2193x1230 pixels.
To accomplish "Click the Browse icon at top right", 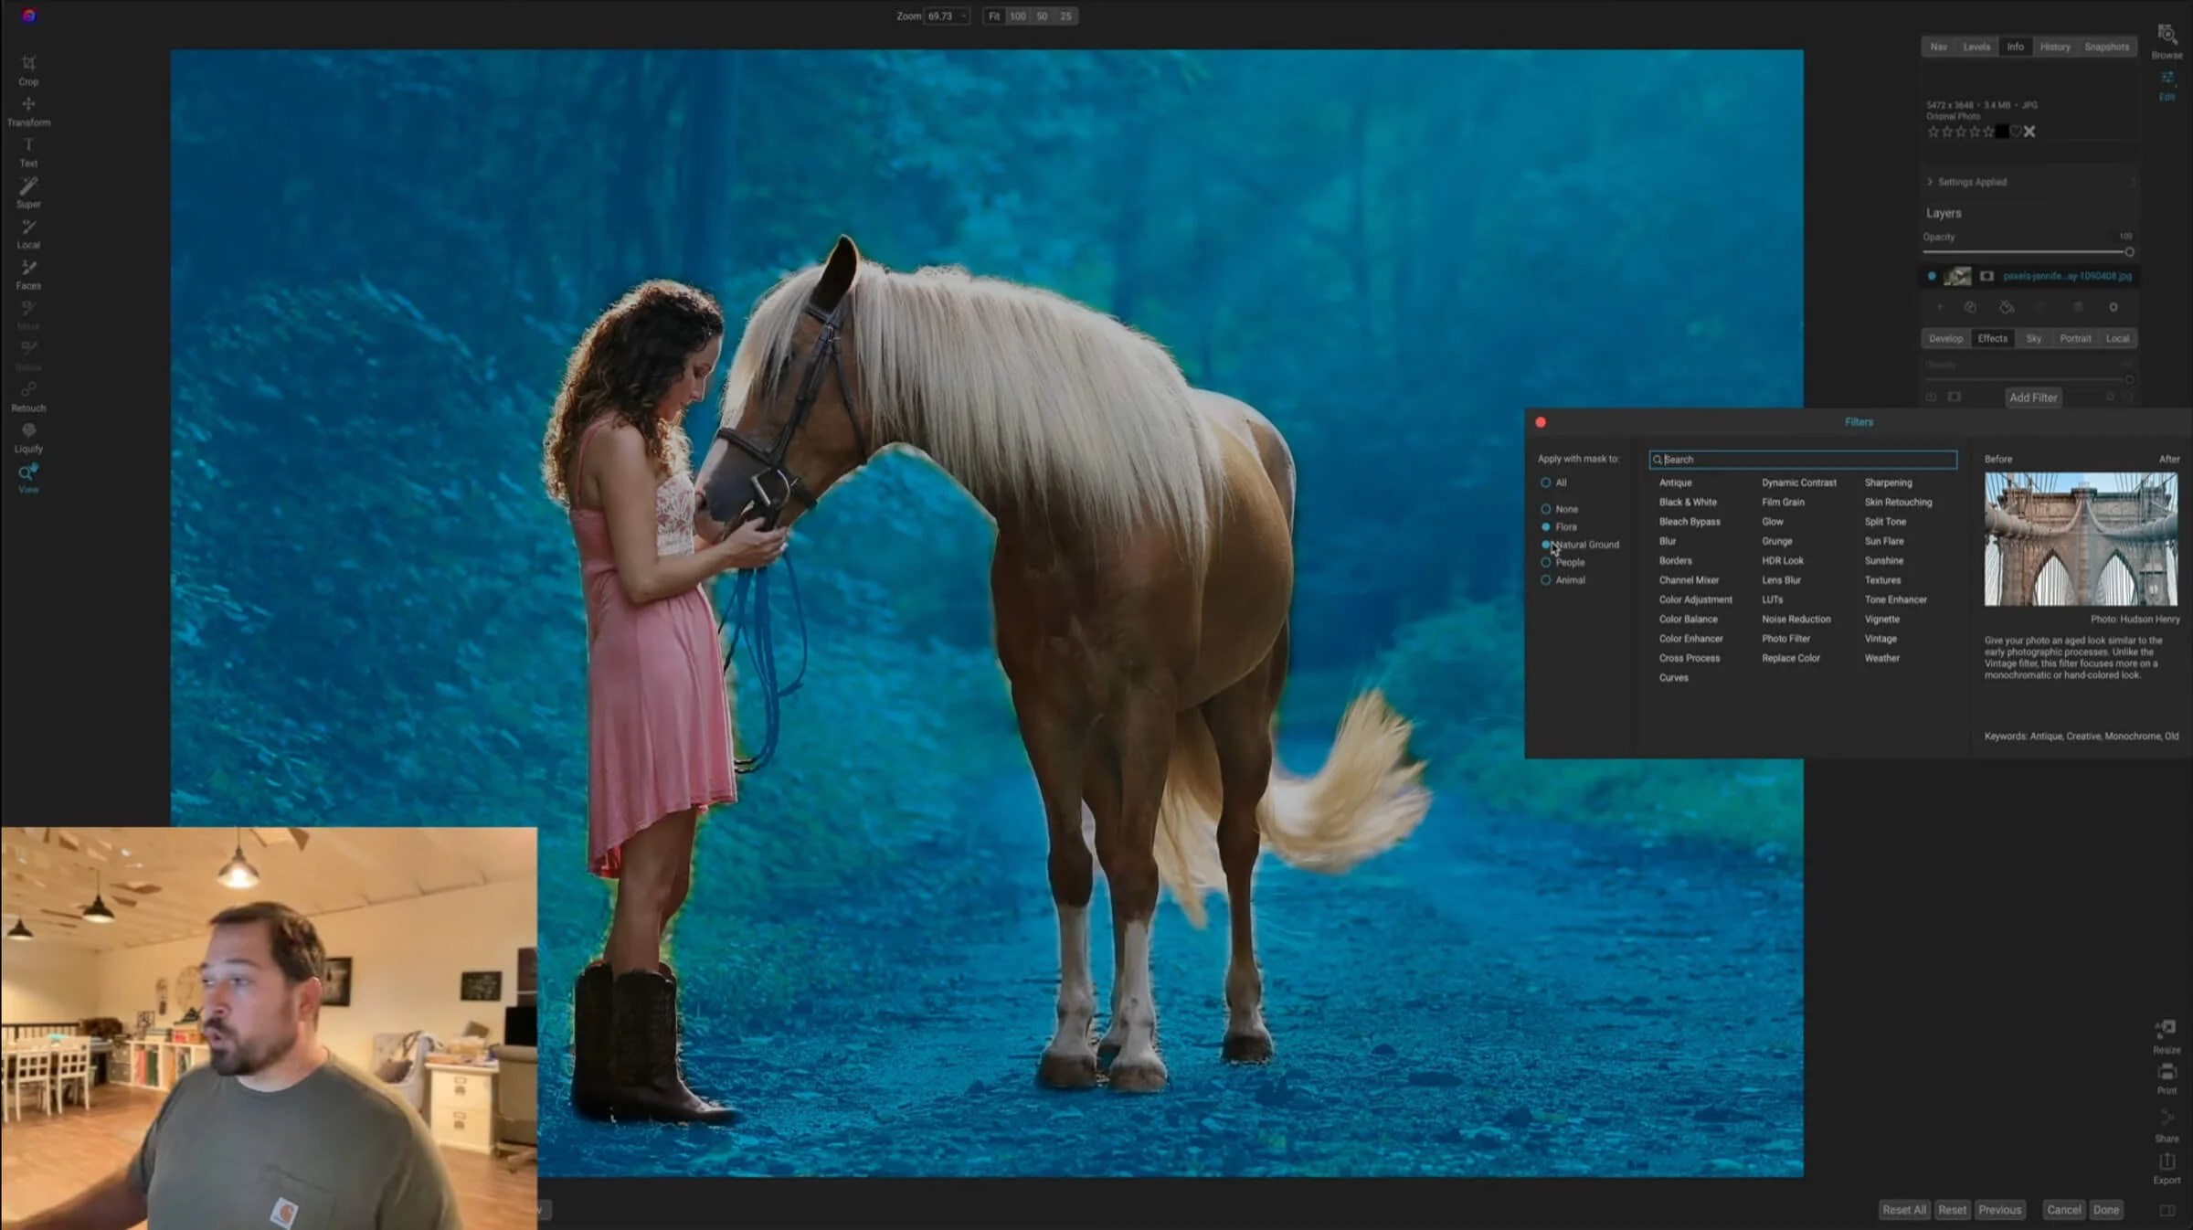I will [2167, 41].
